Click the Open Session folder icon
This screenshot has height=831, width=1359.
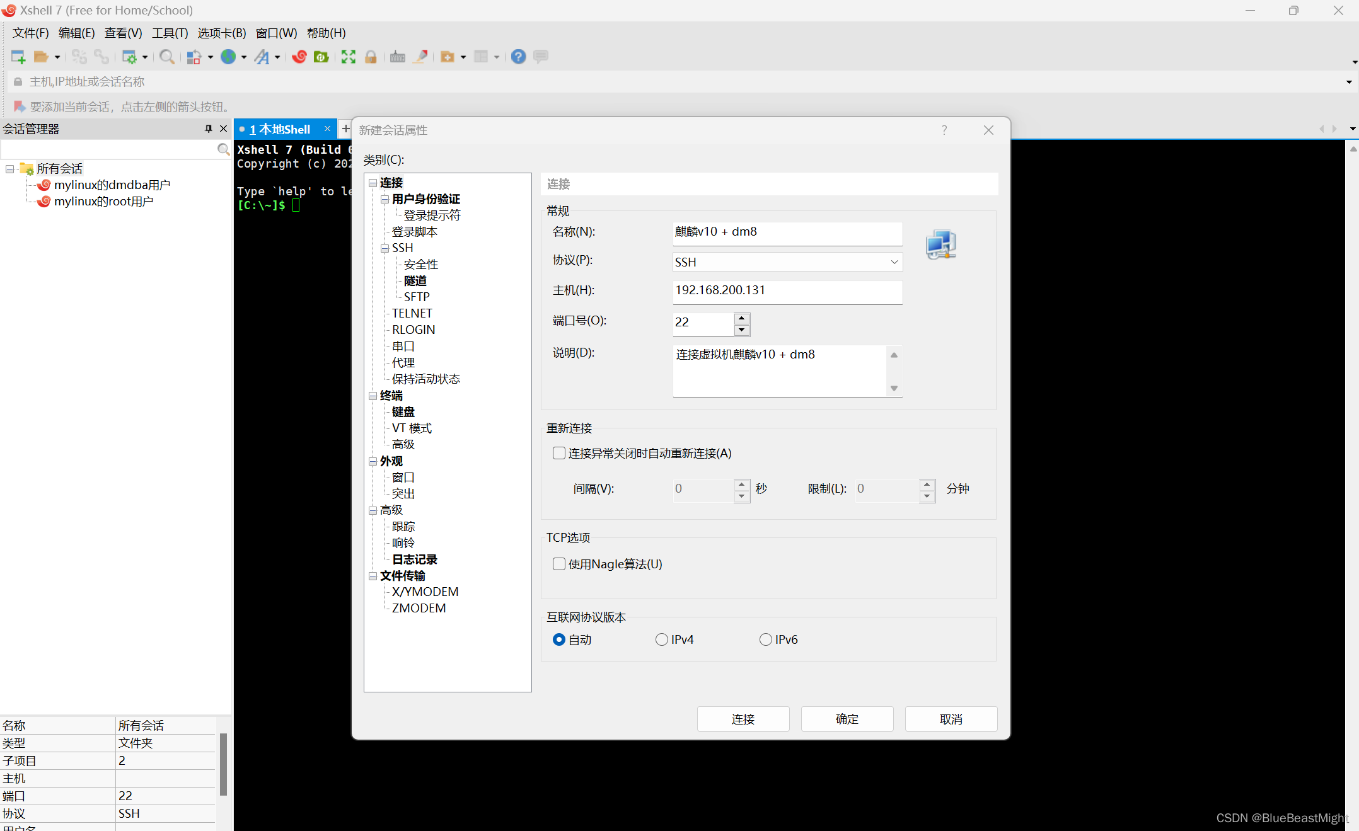41,57
